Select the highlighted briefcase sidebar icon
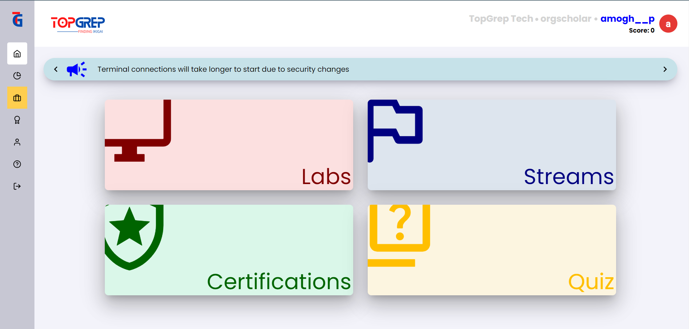This screenshot has height=329, width=689. click(x=17, y=98)
